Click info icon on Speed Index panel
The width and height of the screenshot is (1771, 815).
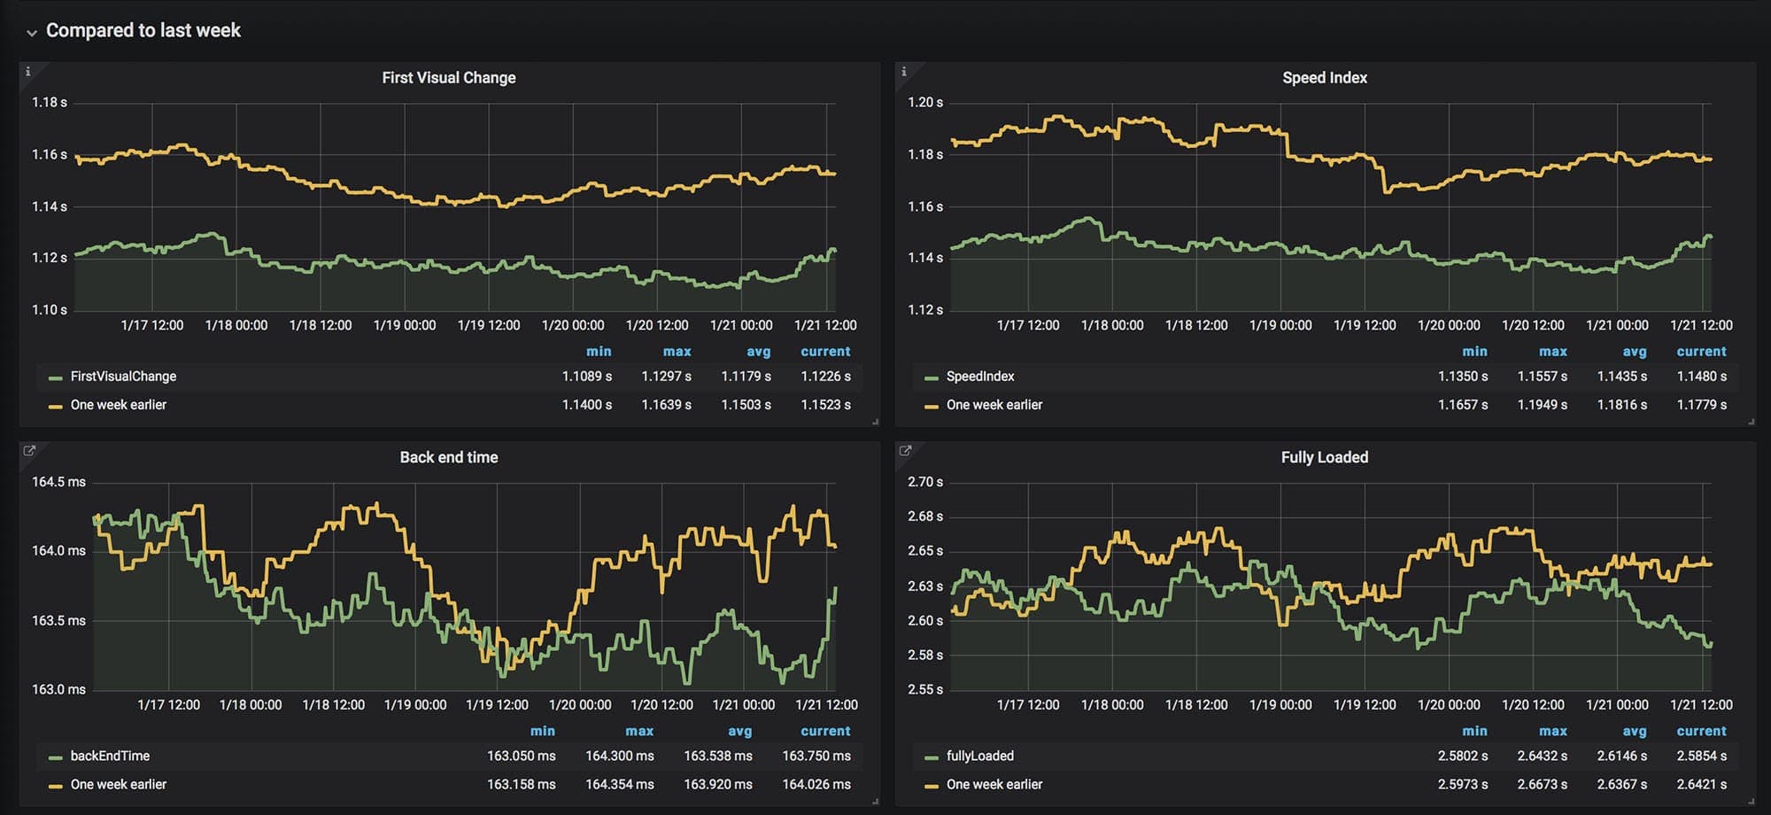click(x=903, y=72)
